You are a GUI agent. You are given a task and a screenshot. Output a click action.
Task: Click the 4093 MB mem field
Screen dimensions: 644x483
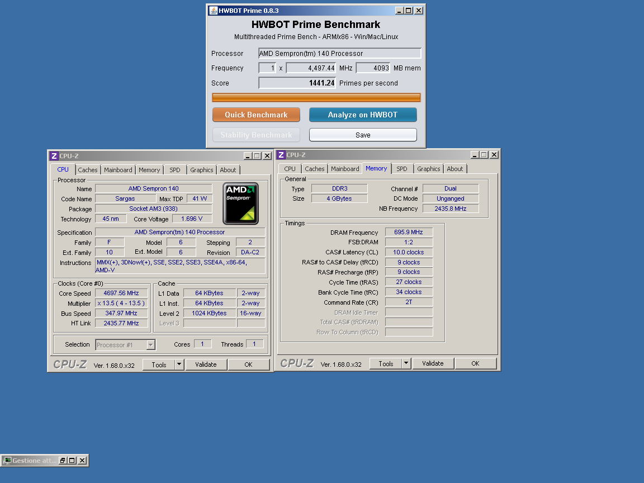coord(372,68)
